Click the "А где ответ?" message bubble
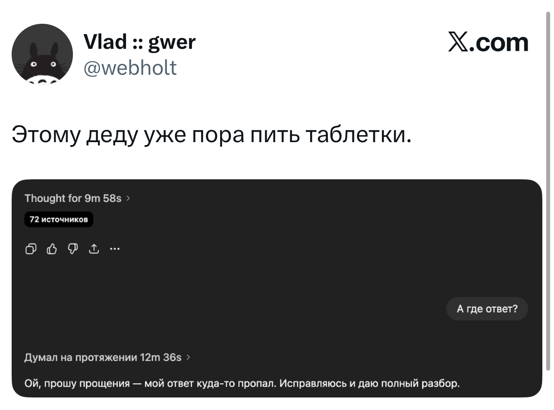 point(487,309)
